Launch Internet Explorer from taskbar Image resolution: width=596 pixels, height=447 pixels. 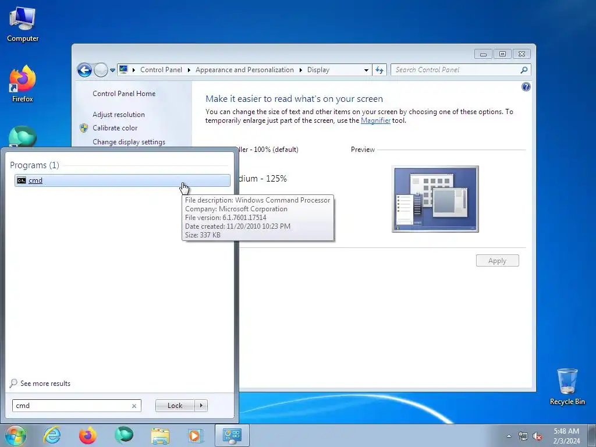pos(52,435)
